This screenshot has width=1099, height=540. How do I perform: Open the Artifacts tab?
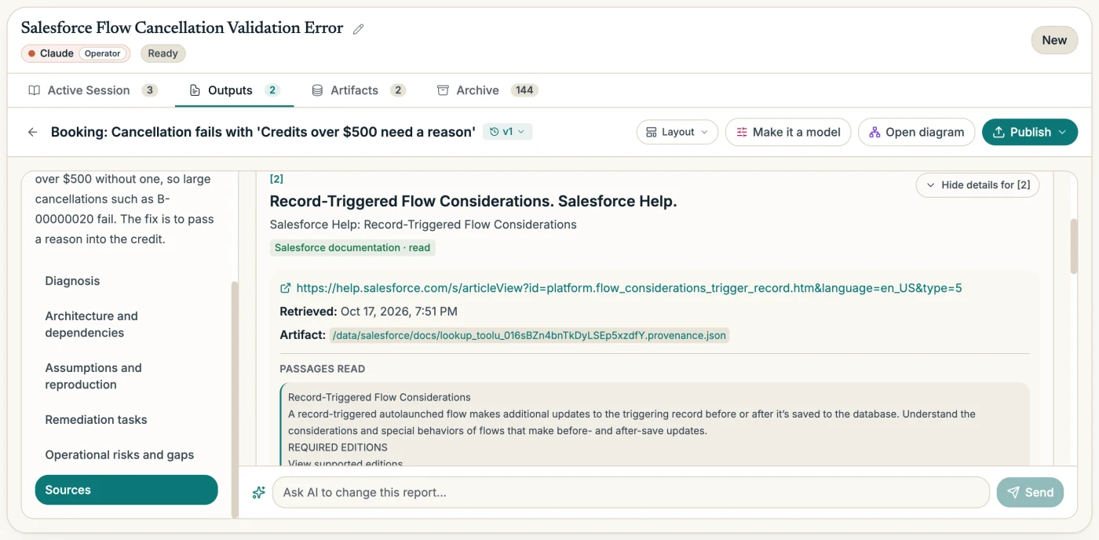pos(358,90)
